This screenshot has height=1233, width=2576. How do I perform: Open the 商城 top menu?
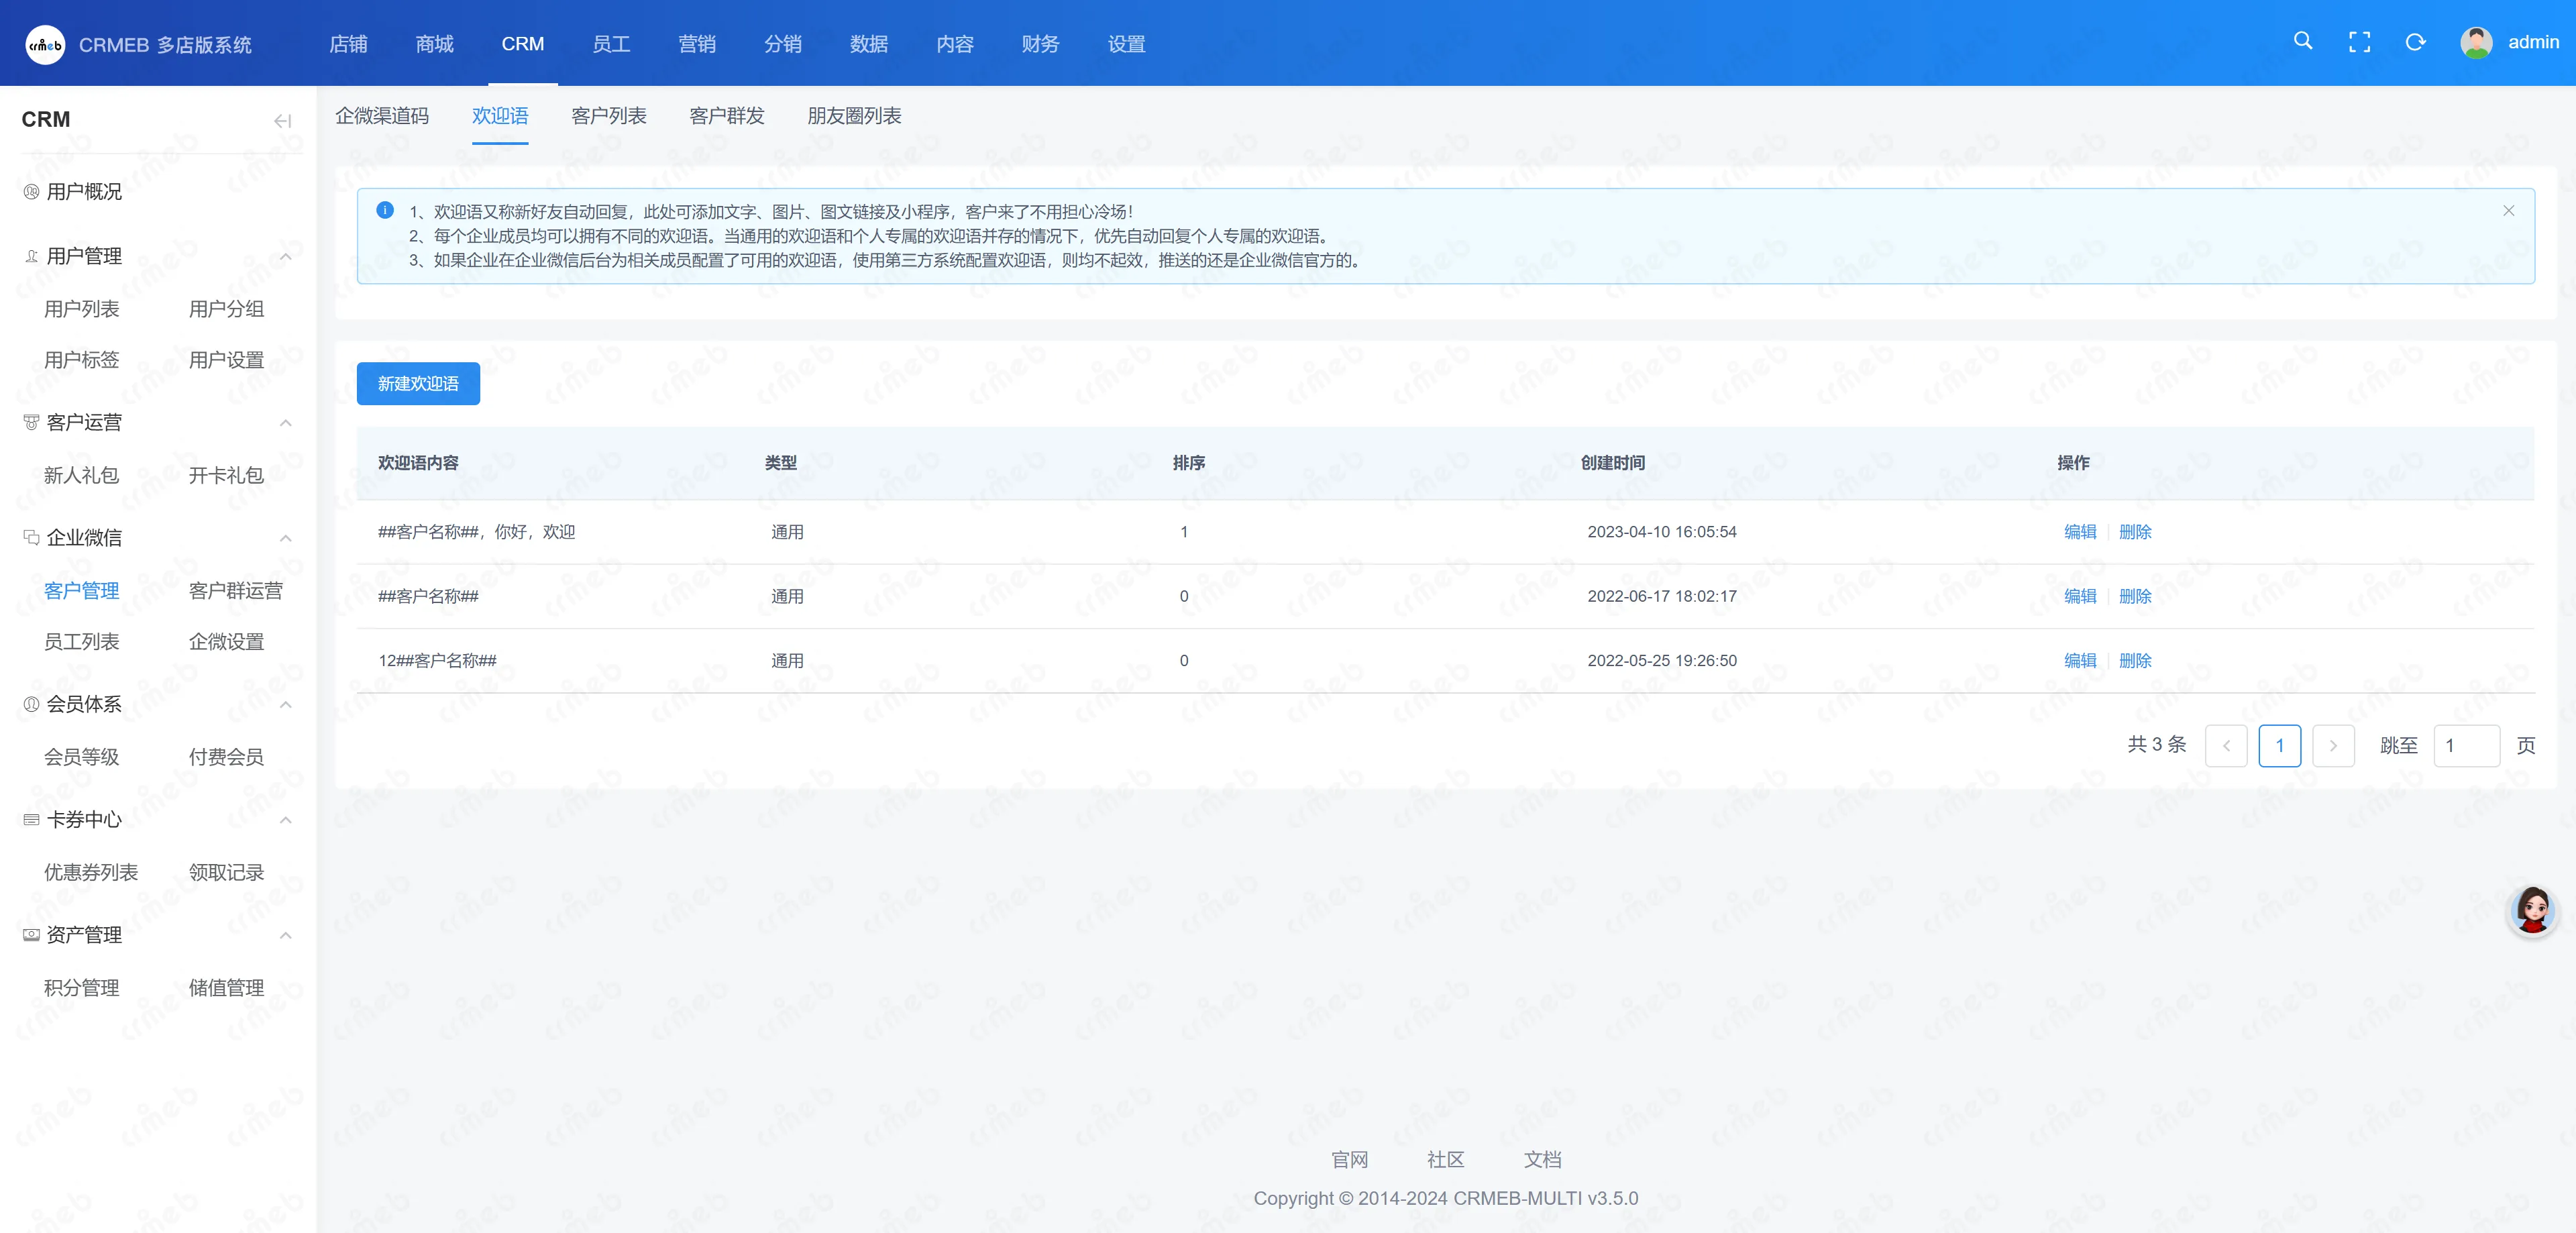[434, 44]
